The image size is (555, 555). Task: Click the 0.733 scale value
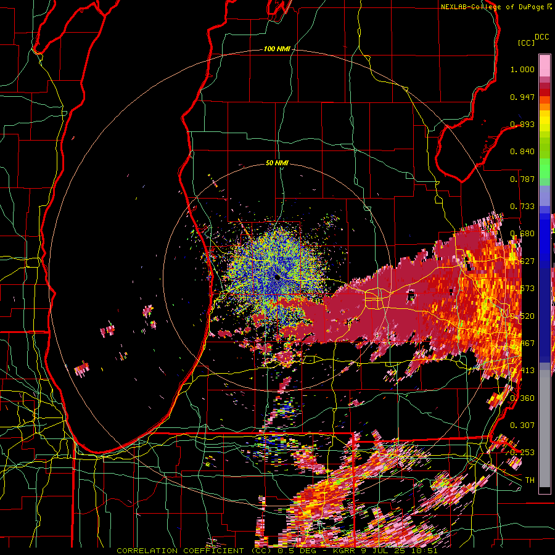click(x=522, y=207)
